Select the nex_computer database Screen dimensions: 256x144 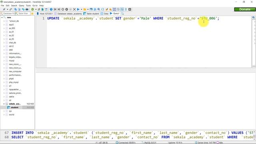15,72
